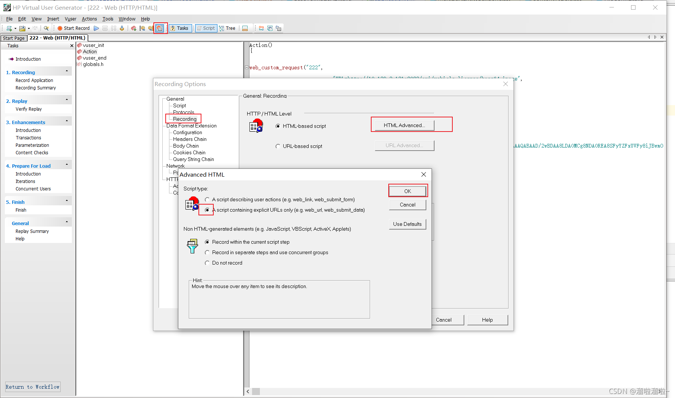Open Recording Options toolbar icon
The image size is (675, 398).
(x=159, y=28)
